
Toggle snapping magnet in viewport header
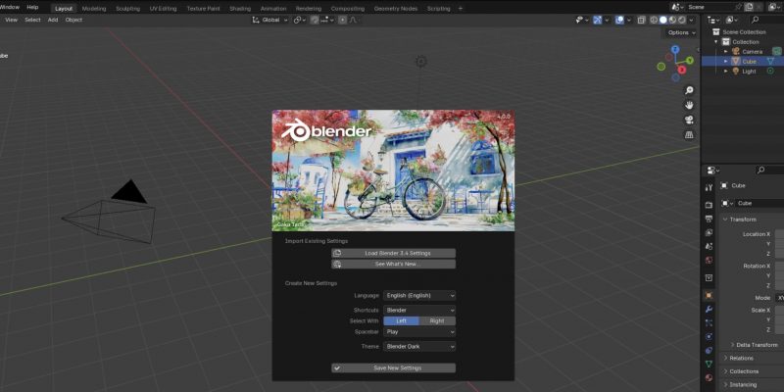tap(315, 20)
